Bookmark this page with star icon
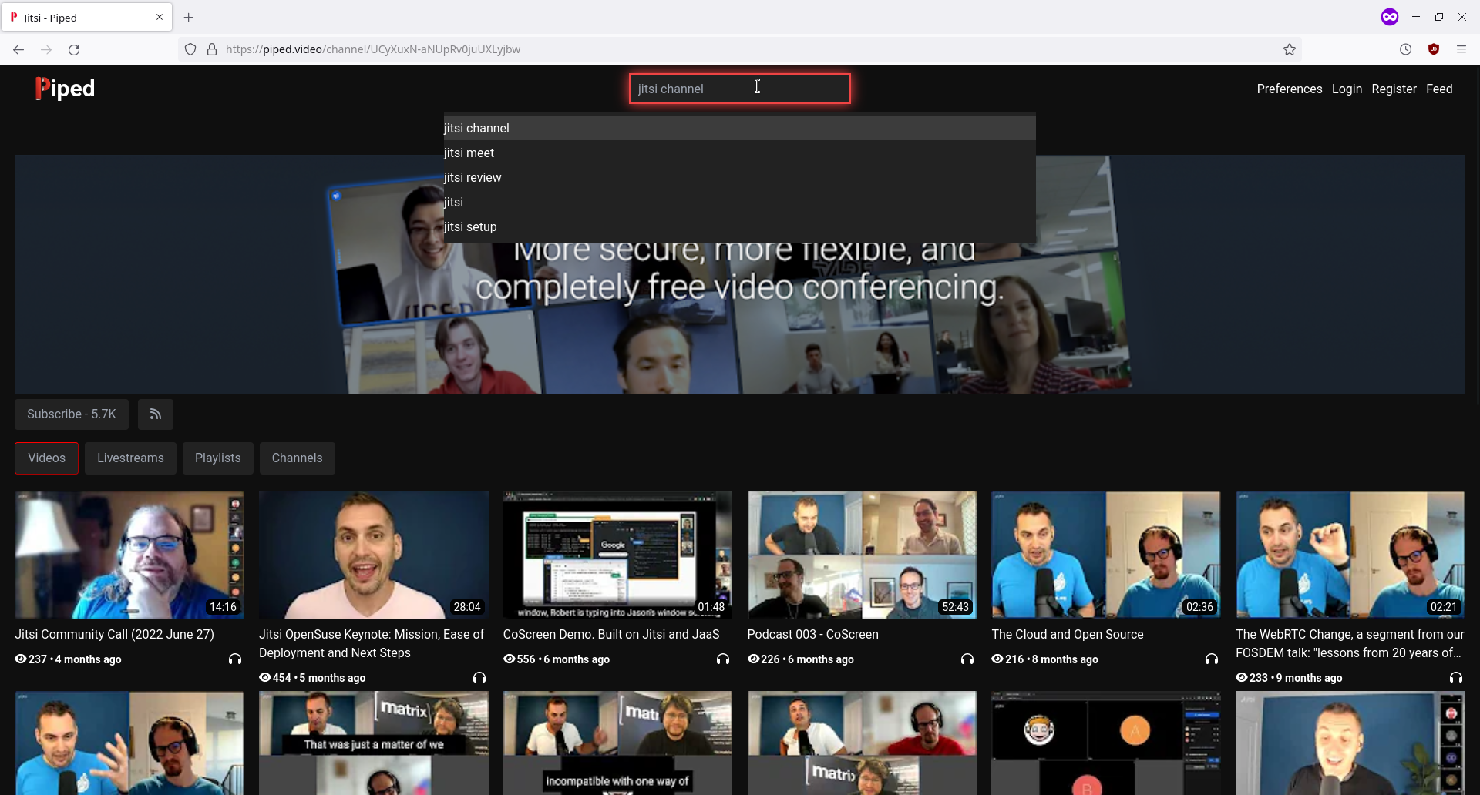The width and height of the screenshot is (1480, 795). [1290, 49]
